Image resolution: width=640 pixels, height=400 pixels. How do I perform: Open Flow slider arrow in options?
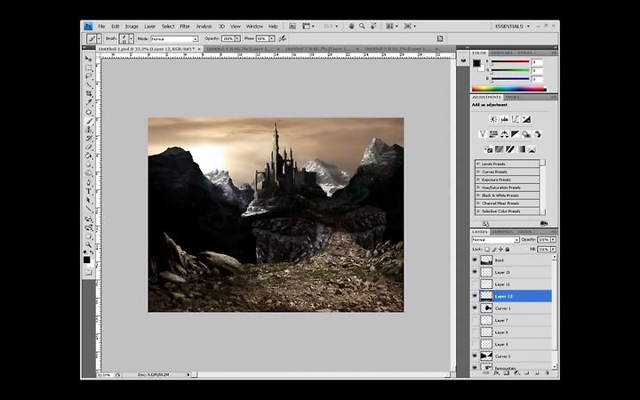(x=272, y=38)
